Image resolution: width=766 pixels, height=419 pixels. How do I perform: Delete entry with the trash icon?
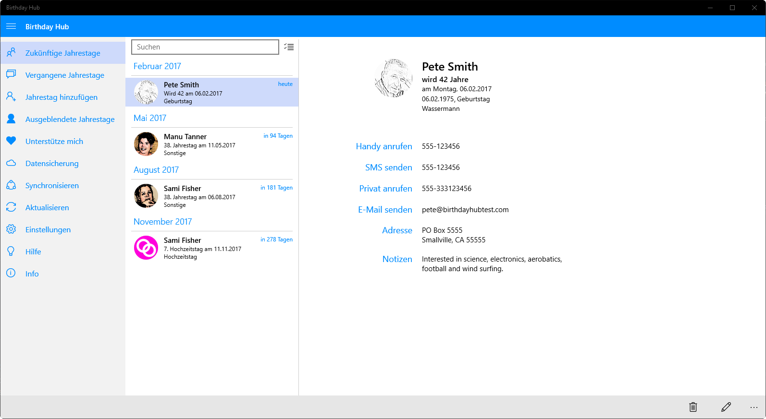(x=693, y=407)
